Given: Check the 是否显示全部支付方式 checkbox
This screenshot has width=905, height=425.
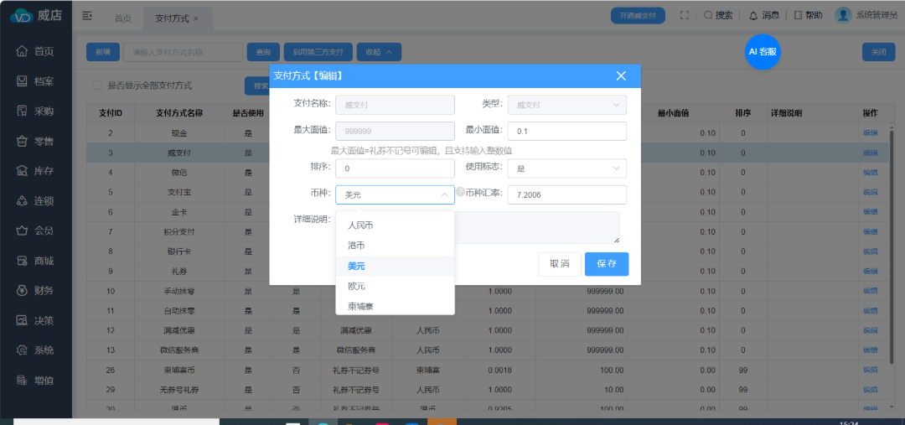Looking at the screenshot, I should [x=98, y=86].
